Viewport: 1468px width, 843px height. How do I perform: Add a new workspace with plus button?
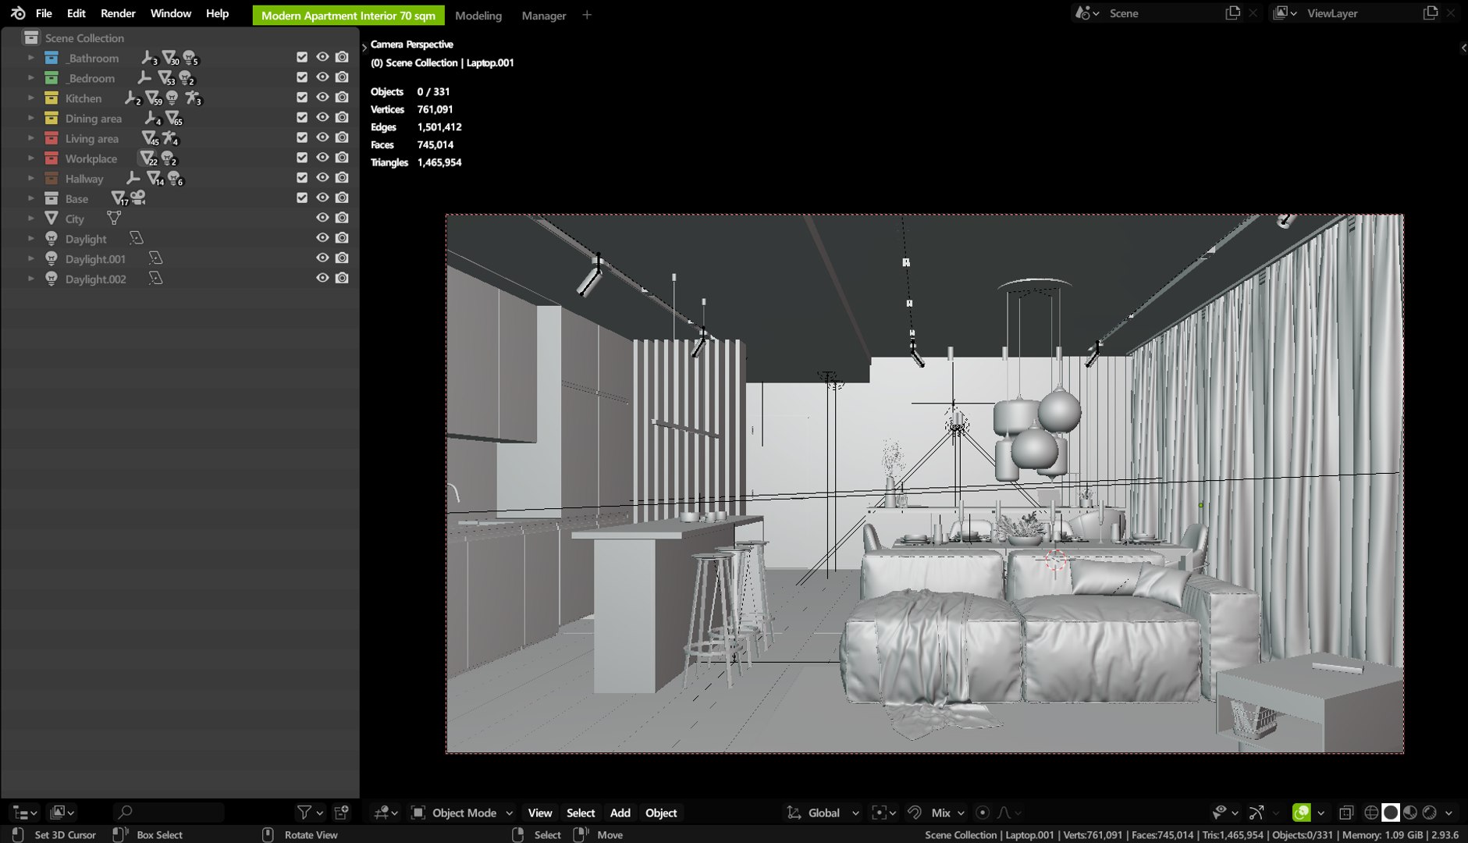tap(587, 15)
